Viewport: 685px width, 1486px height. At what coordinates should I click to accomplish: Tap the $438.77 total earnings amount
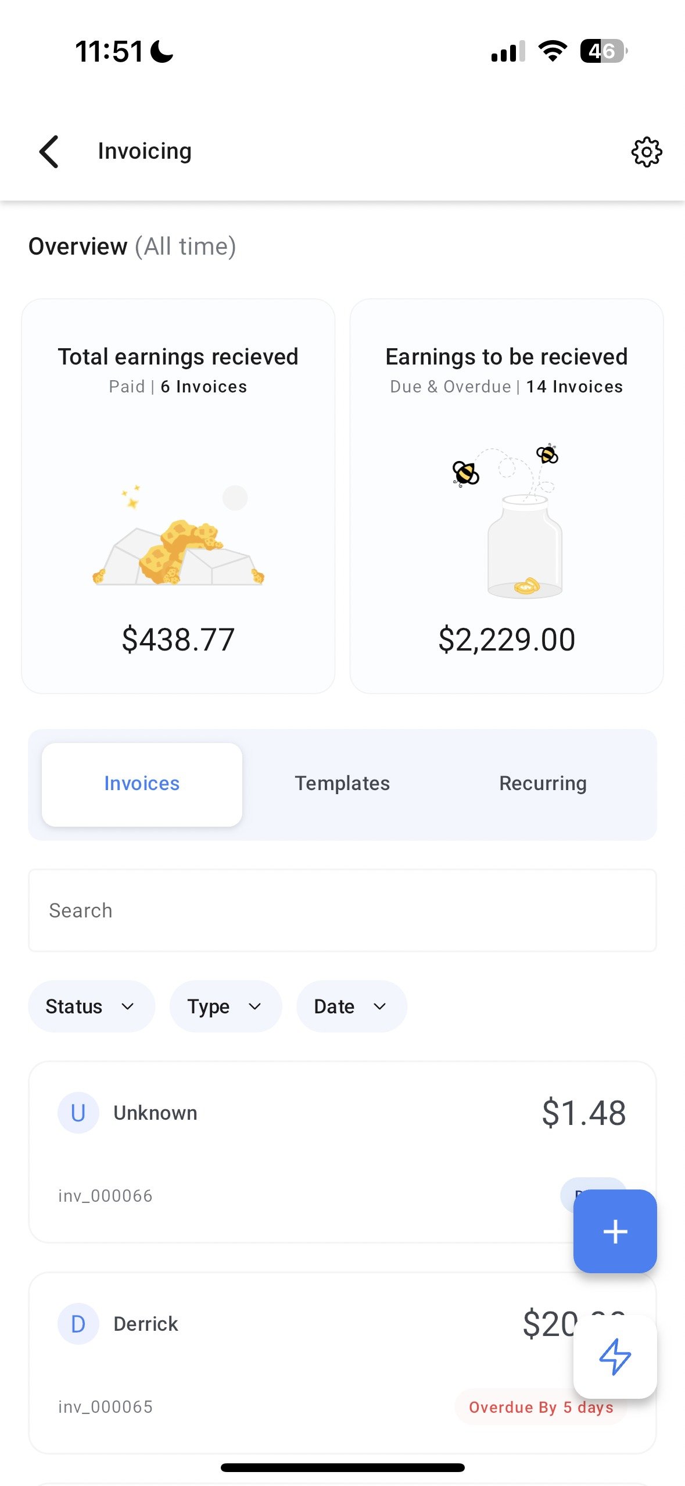pyautogui.click(x=178, y=640)
